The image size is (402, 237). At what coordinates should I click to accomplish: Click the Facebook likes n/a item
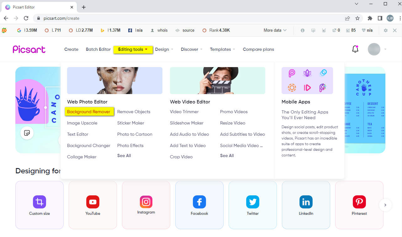click(x=135, y=30)
